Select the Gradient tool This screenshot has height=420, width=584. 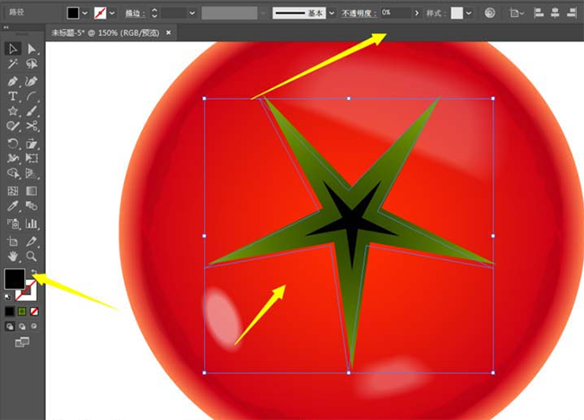pyautogui.click(x=31, y=191)
